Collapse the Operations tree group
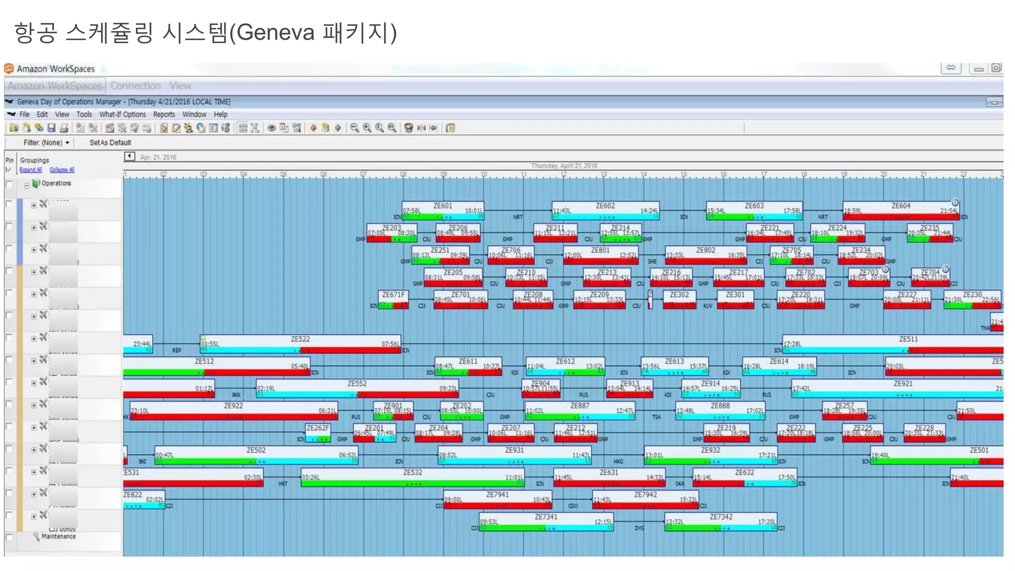This screenshot has height=571, width=1015. coord(27,185)
